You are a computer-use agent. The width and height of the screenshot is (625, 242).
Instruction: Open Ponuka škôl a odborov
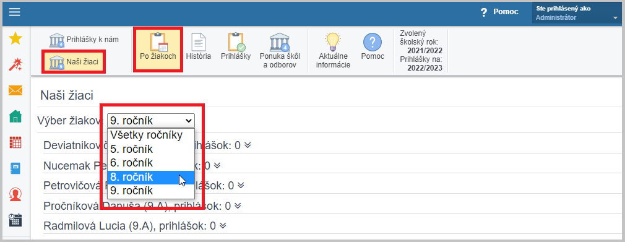click(x=280, y=51)
